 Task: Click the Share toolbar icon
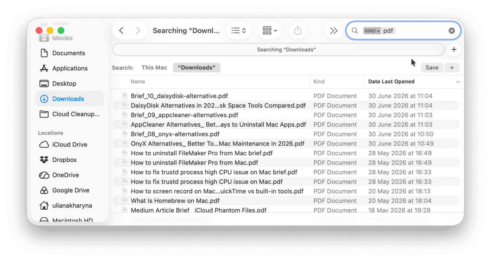298,31
